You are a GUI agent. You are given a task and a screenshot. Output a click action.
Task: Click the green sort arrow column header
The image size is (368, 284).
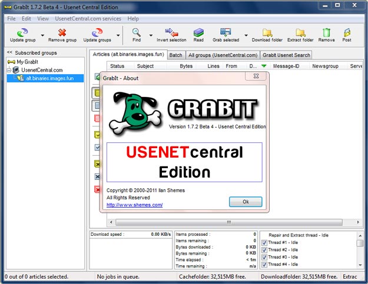point(264,66)
